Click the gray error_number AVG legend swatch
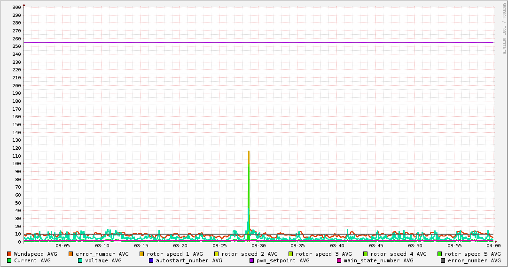 (x=443, y=260)
